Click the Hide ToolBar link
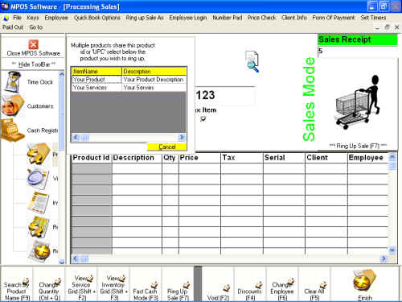Image resolution: width=402 pixels, height=302 pixels. tap(34, 64)
